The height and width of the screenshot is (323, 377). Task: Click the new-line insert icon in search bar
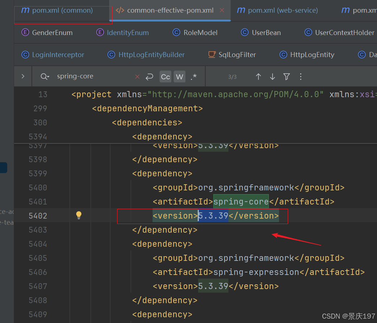(x=149, y=77)
